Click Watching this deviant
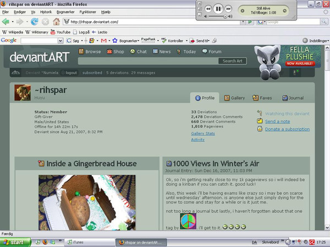 click(x=287, y=114)
